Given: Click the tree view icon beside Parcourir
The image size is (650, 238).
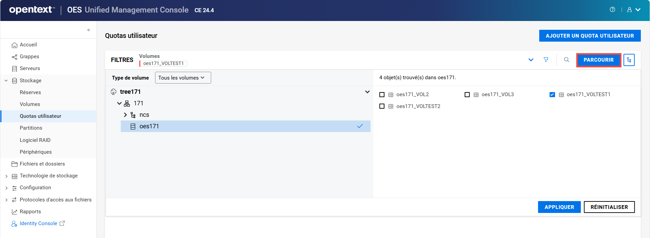Looking at the screenshot, I should [x=629, y=60].
